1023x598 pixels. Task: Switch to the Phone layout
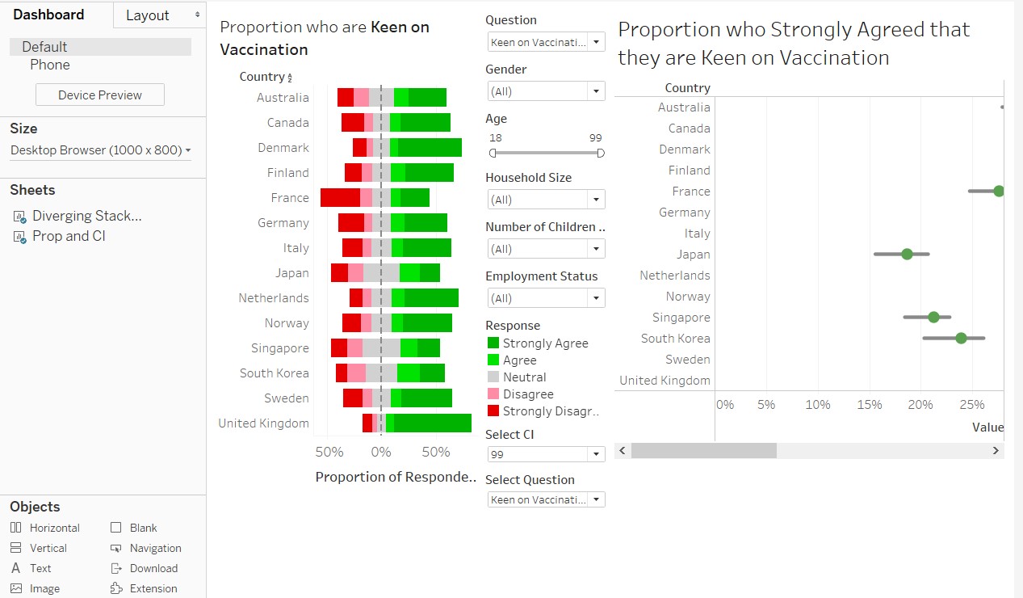pos(49,65)
